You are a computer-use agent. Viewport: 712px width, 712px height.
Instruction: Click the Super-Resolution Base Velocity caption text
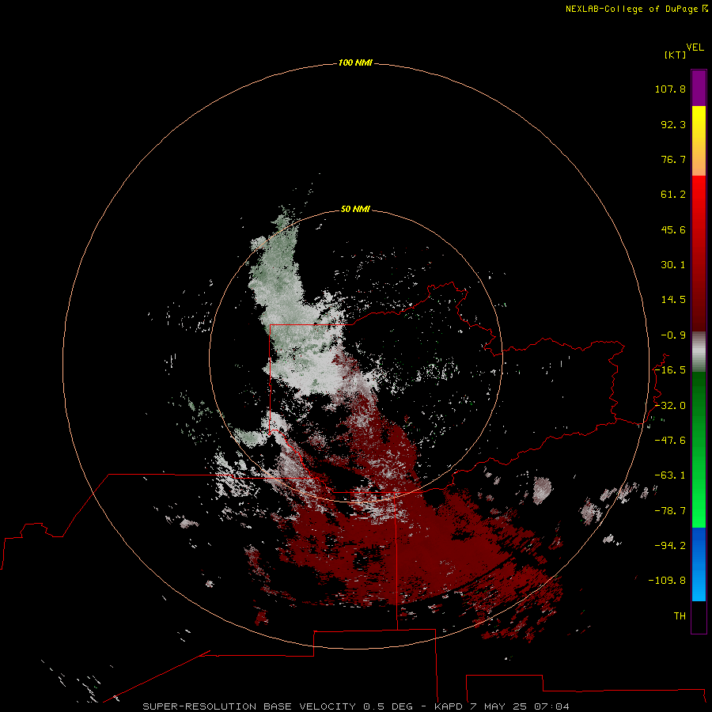click(x=356, y=706)
